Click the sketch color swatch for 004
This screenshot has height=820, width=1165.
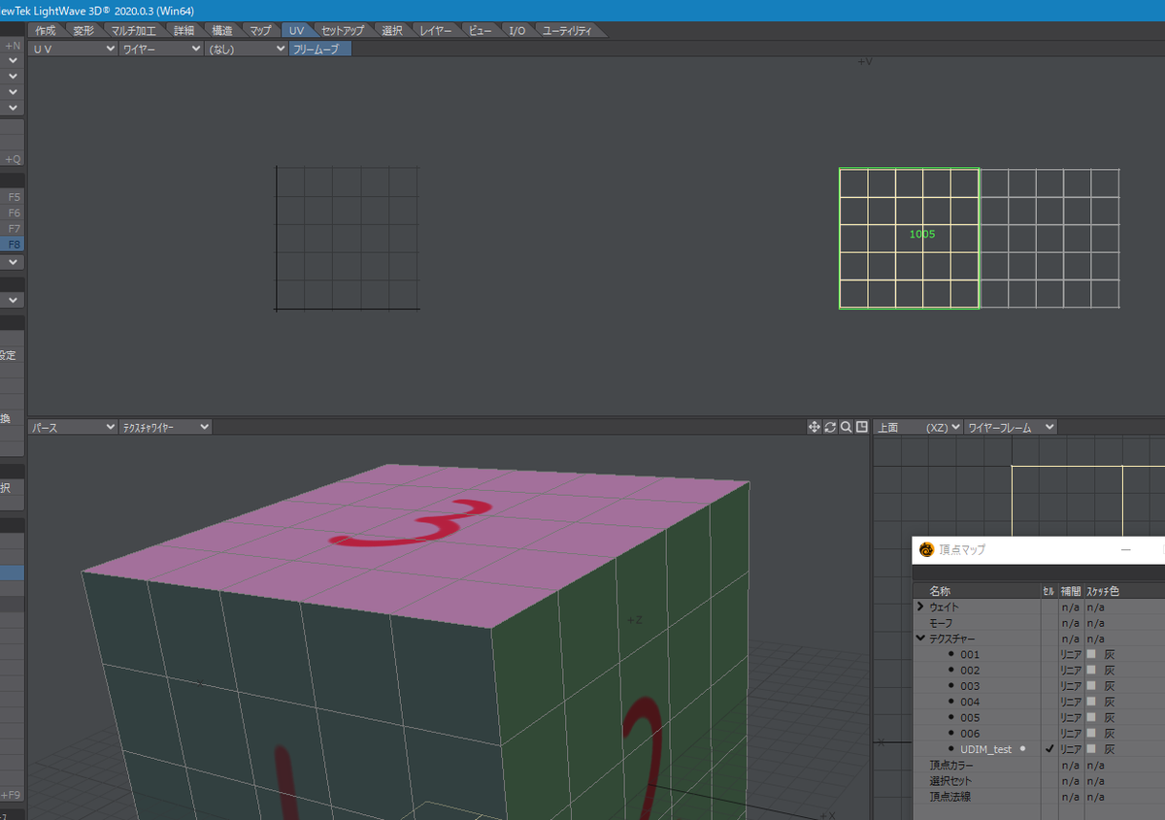[1091, 702]
